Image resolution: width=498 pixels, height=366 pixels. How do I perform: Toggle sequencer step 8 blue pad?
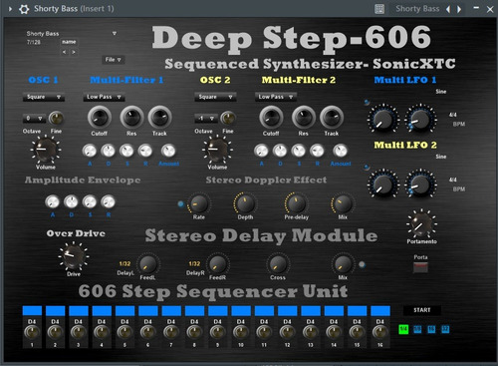point(194,310)
